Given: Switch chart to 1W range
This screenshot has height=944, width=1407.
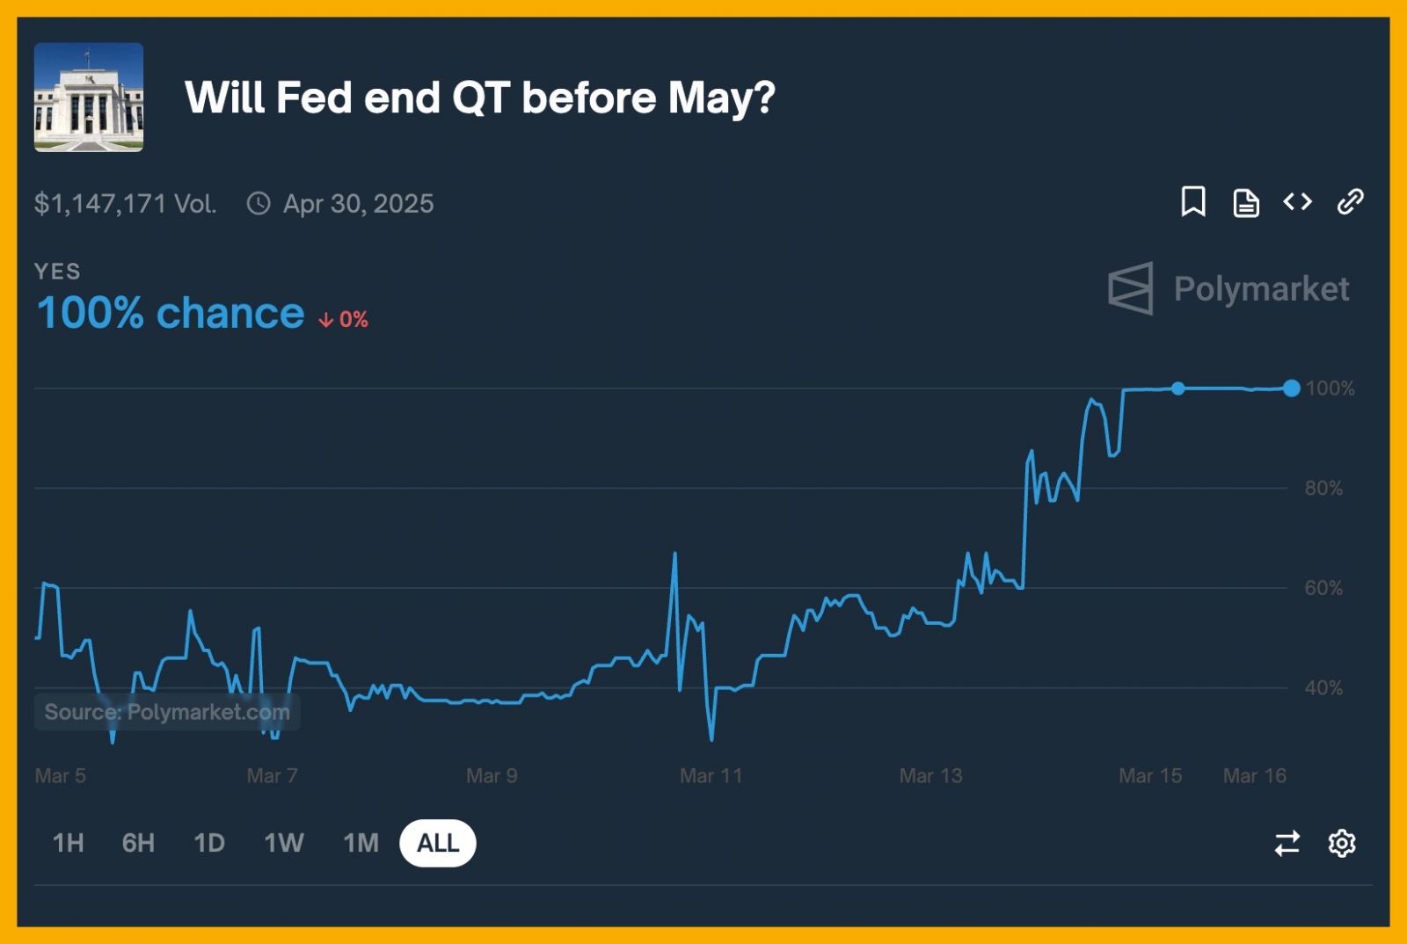Looking at the screenshot, I should click(x=283, y=843).
